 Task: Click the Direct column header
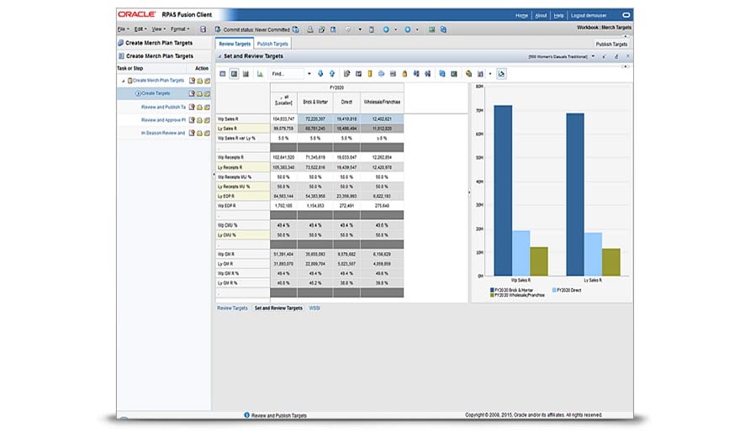[346, 103]
